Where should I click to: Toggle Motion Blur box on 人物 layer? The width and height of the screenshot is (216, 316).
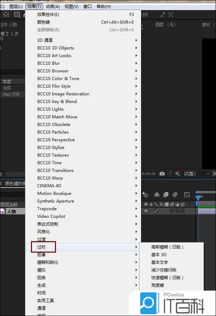point(172,211)
